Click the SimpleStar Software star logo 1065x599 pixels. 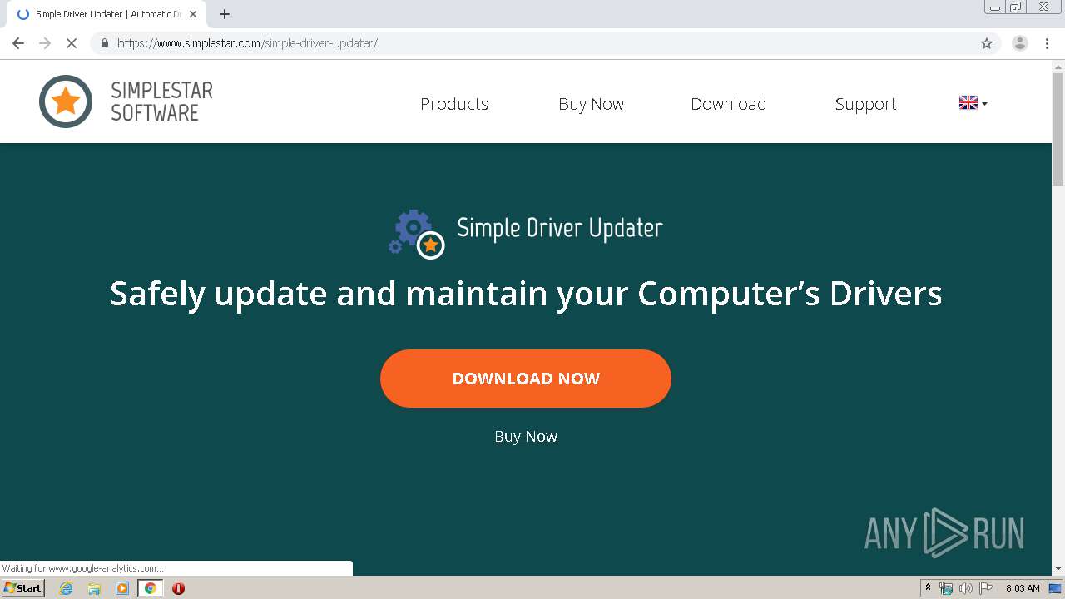[66, 101]
